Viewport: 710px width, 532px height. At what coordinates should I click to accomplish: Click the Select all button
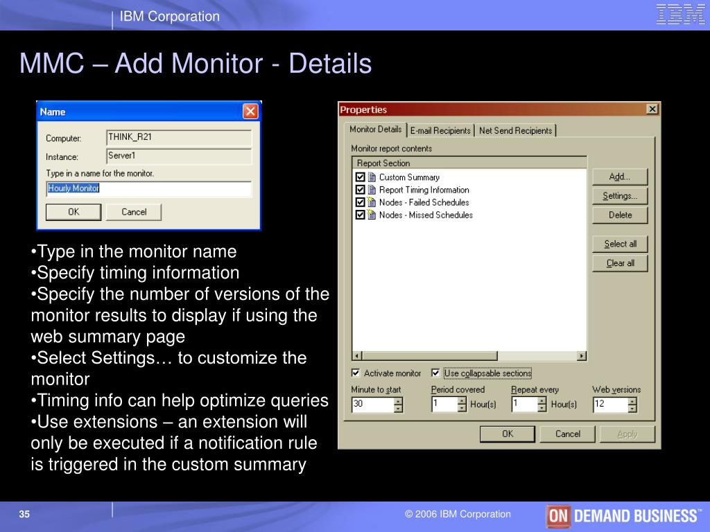(620, 244)
